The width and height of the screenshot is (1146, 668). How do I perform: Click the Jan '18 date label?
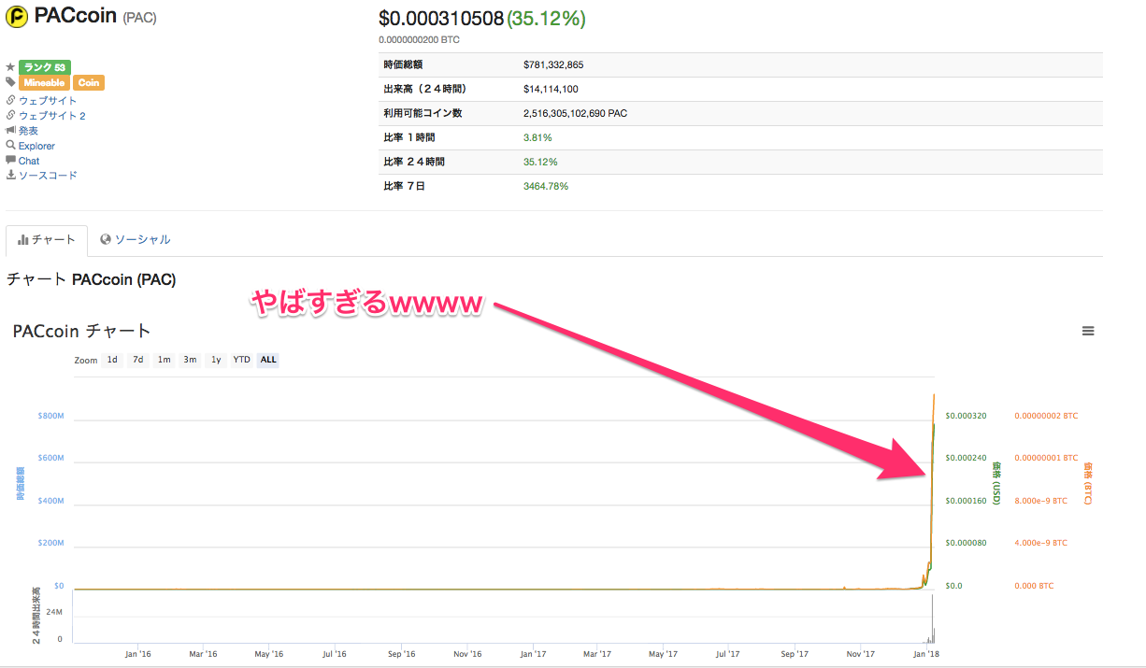[x=926, y=655]
